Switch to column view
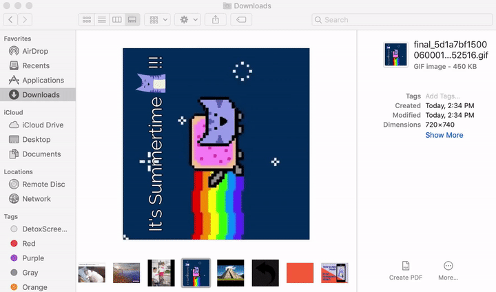The width and height of the screenshot is (496, 292). [x=117, y=20]
